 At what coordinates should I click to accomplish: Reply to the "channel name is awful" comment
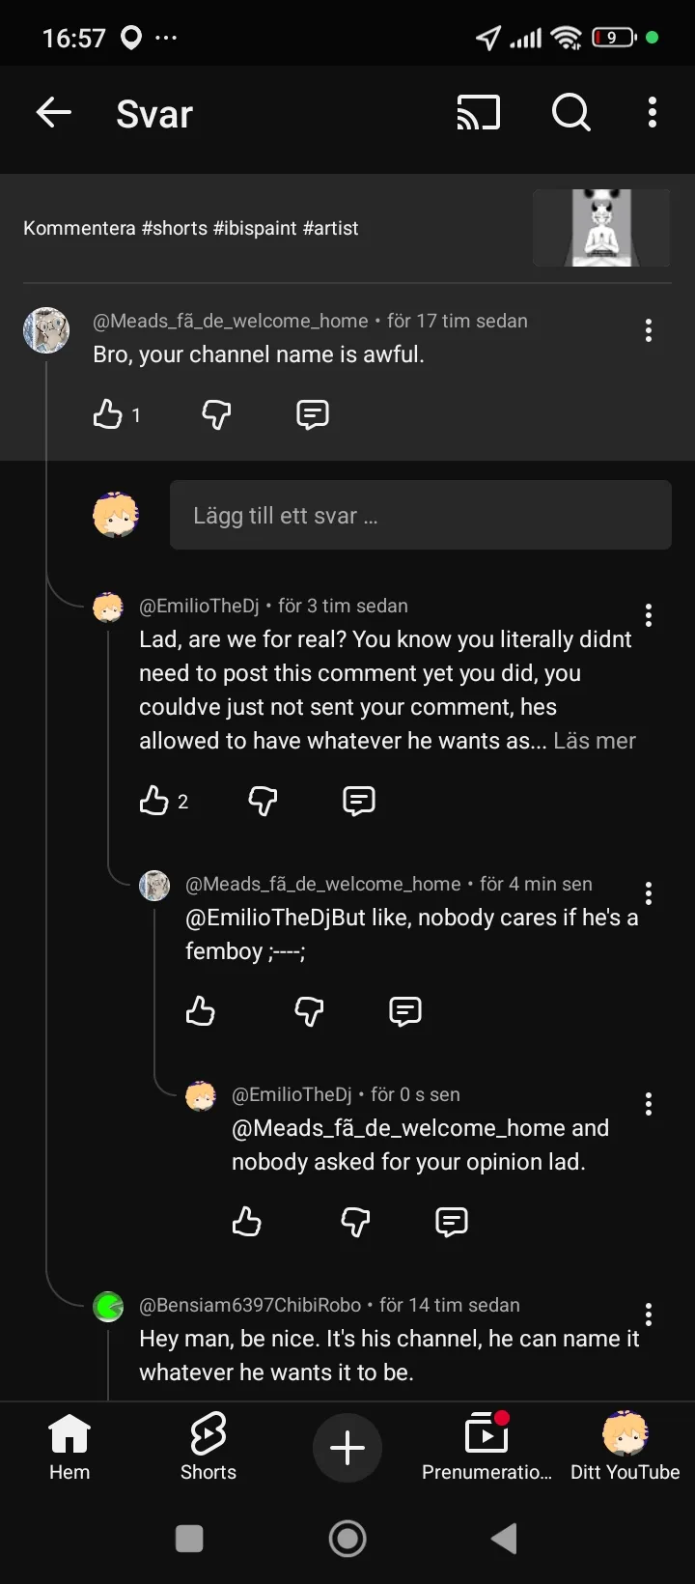pyautogui.click(x=312, y=414)
